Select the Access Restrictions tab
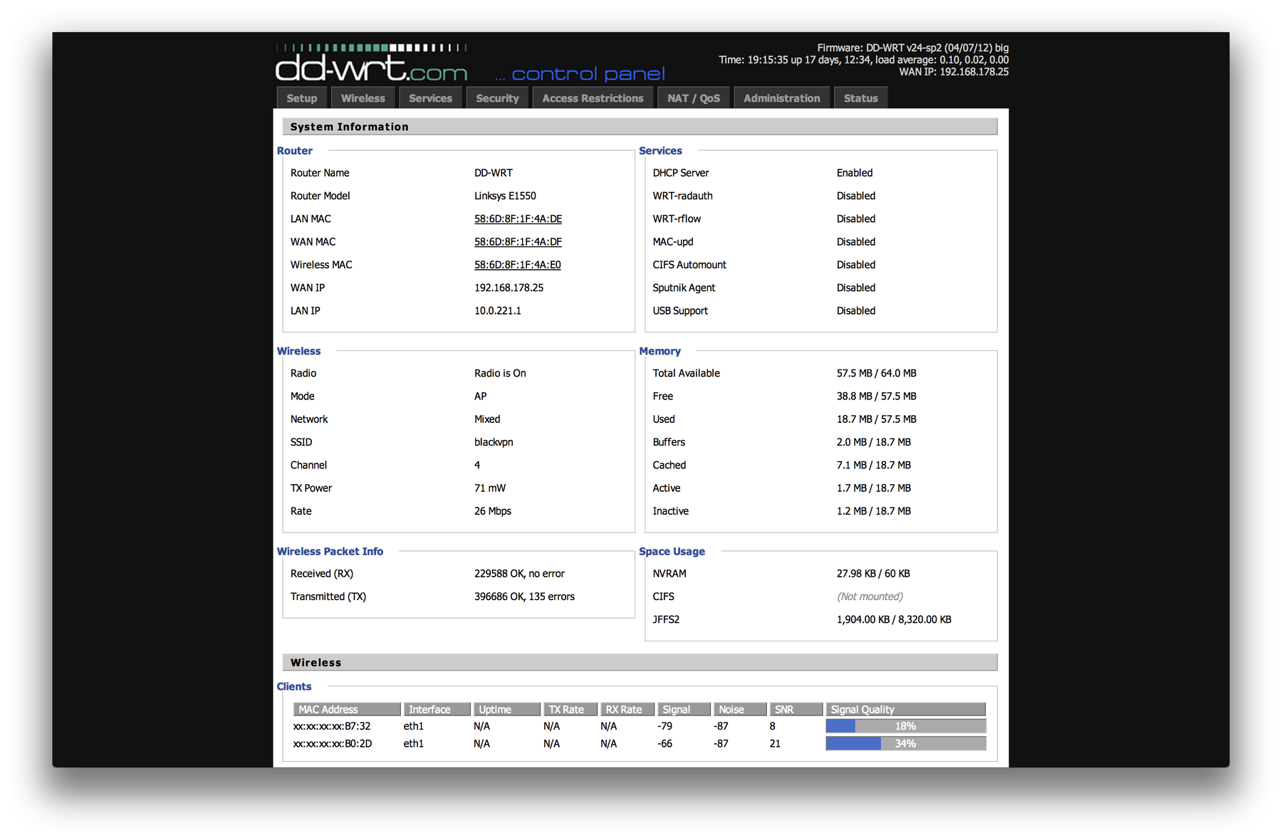The width and height of the screenshot is (1282, 840). point(593,98)
